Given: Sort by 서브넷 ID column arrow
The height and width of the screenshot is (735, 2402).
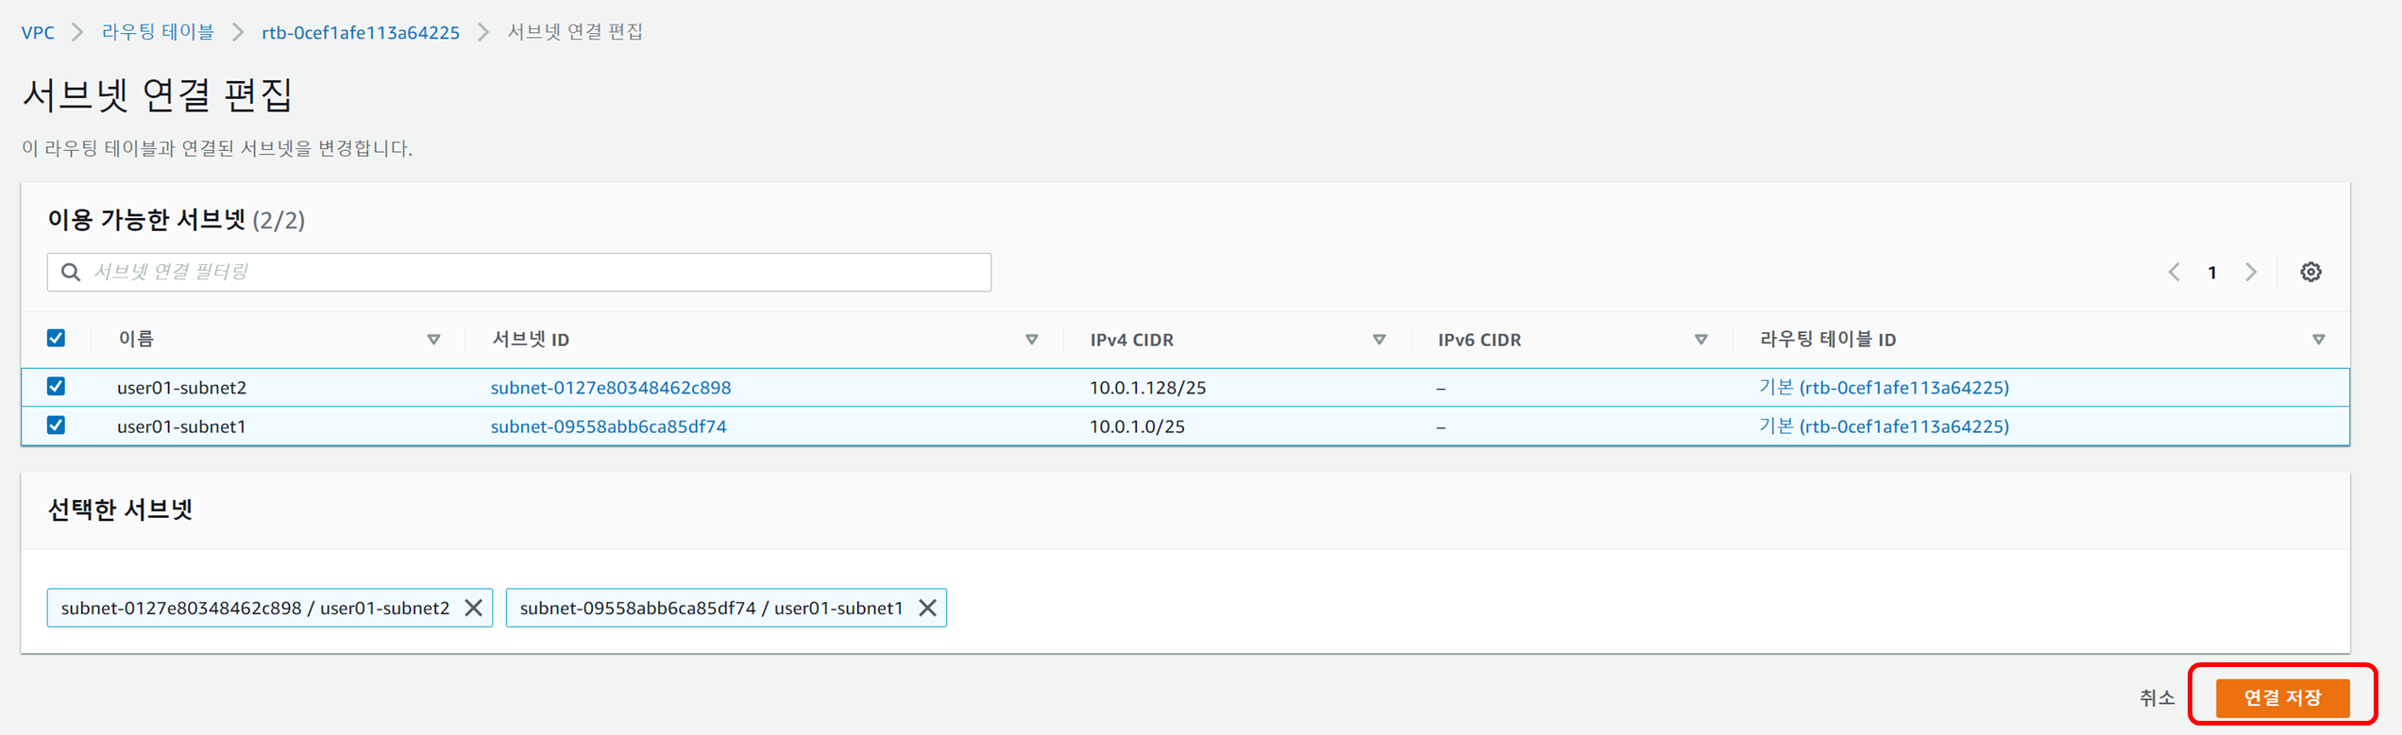Looking at the screenshot, I should point(1032,339).
